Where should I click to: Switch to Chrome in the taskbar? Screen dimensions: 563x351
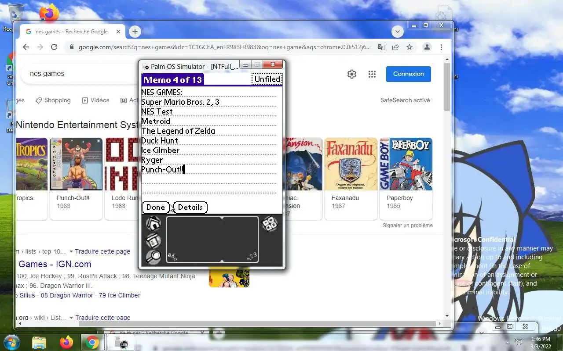(92, 342)
